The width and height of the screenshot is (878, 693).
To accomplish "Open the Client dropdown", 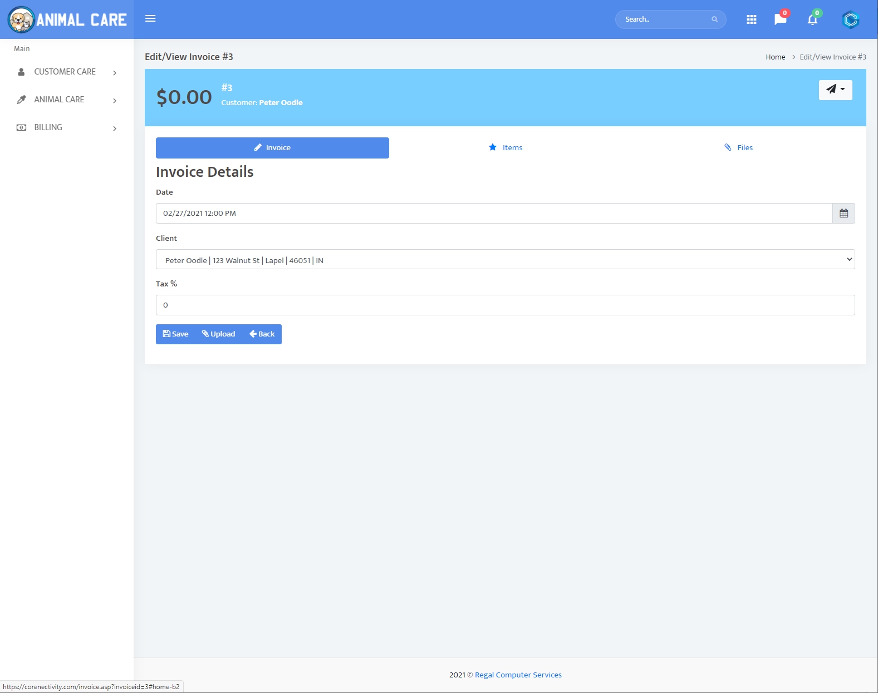I will [505, 259].
